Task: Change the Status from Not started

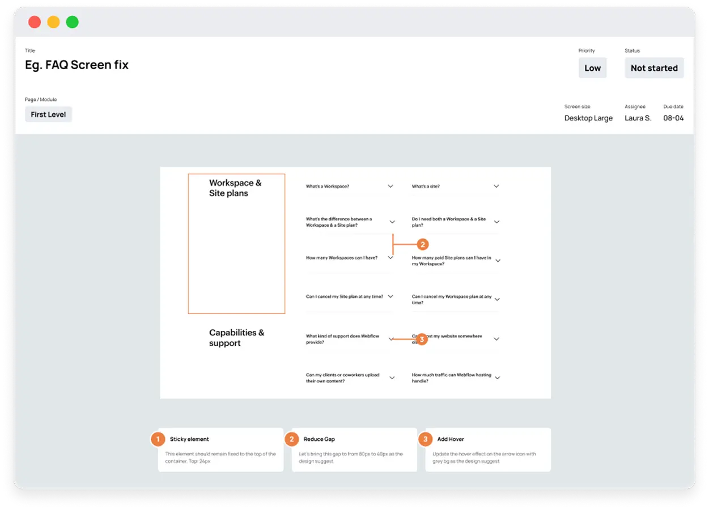Action: pyautogui.click(x=654, y=67)
